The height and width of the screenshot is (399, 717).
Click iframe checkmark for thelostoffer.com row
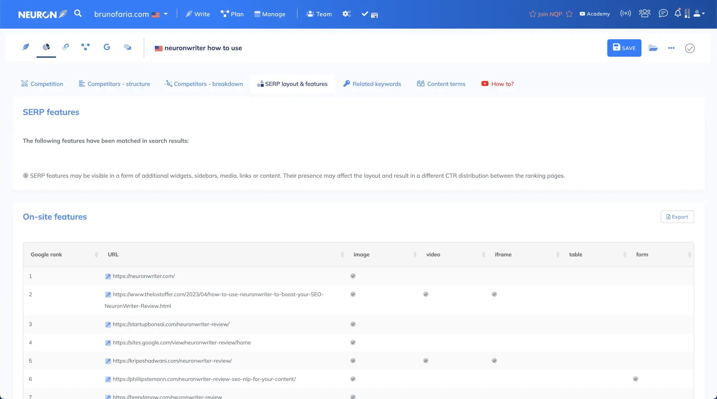coord(494,294)
